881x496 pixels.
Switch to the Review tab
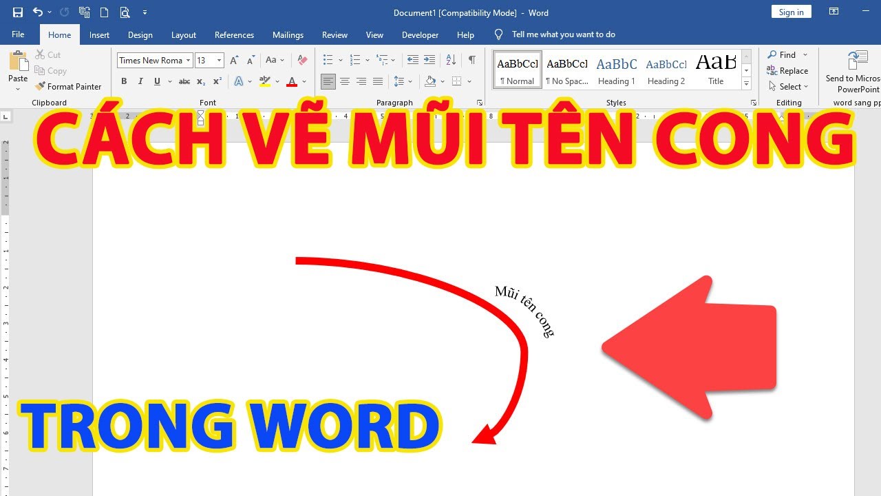tap(335, 34)
